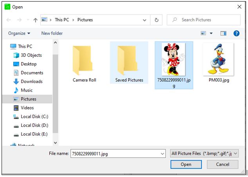Open Local Disk (C:) in the sidebar
Screen dimensions: 248x177
(x=34, y=117)
